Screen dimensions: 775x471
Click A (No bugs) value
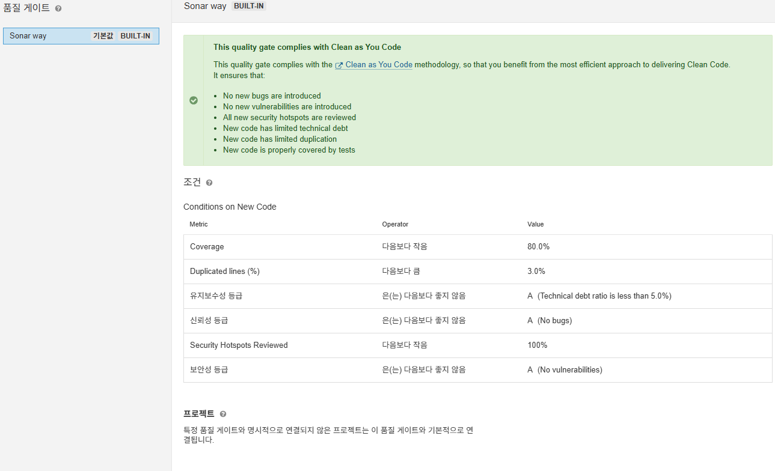[x=550, y=321]
